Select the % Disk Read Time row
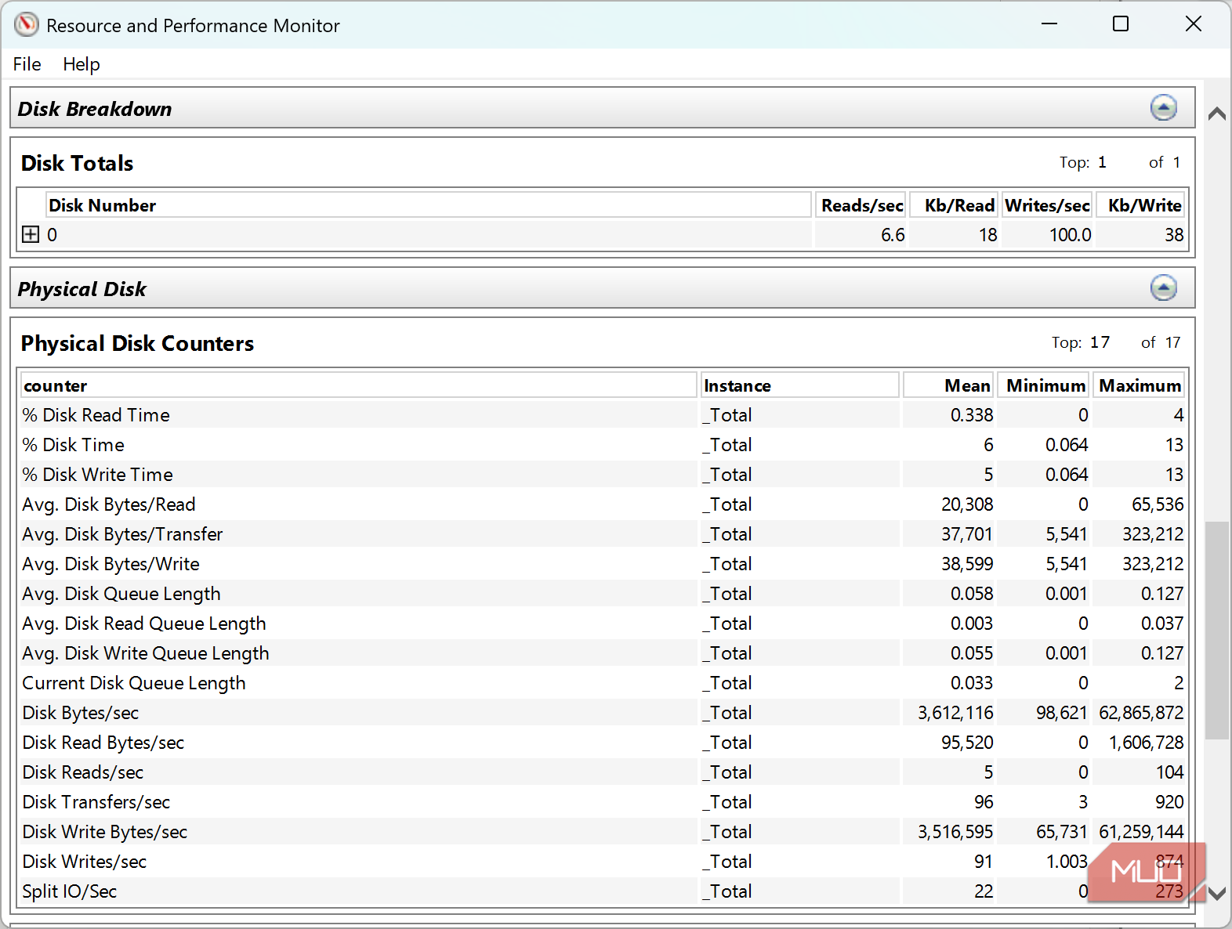This screenshot has height=929, width=1232. point(603,415)
